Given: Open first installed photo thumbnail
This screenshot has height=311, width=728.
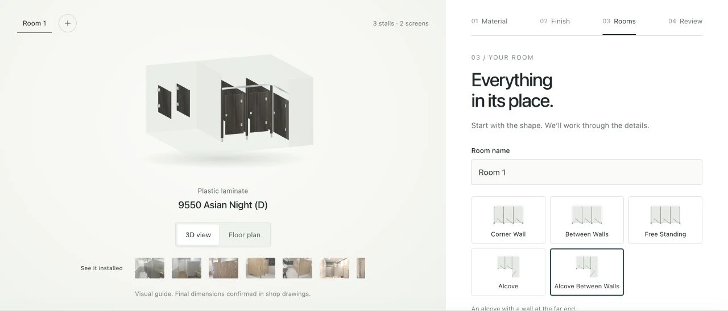Looking at the screenshot, I should tap(150, 268).
